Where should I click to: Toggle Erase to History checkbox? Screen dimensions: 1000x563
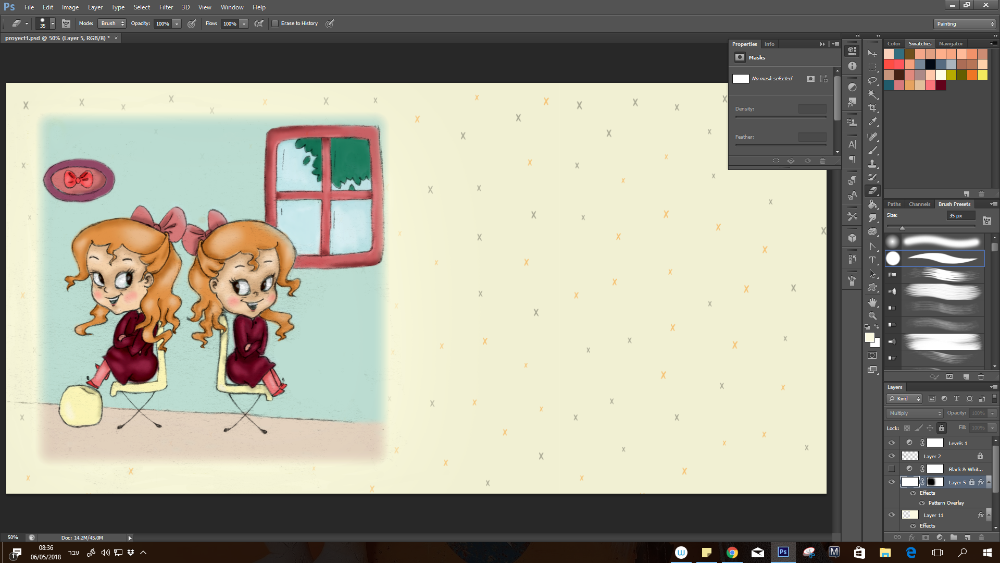275,23
